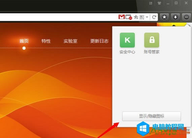The height and width of the screenshot is (138, 192).
Task: Reload the page with refresh icon
Action: tap(154, 17)
